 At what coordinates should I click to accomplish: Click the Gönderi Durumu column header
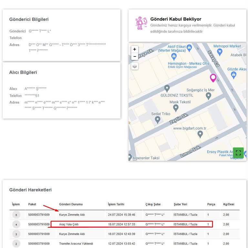pos(71,204)
